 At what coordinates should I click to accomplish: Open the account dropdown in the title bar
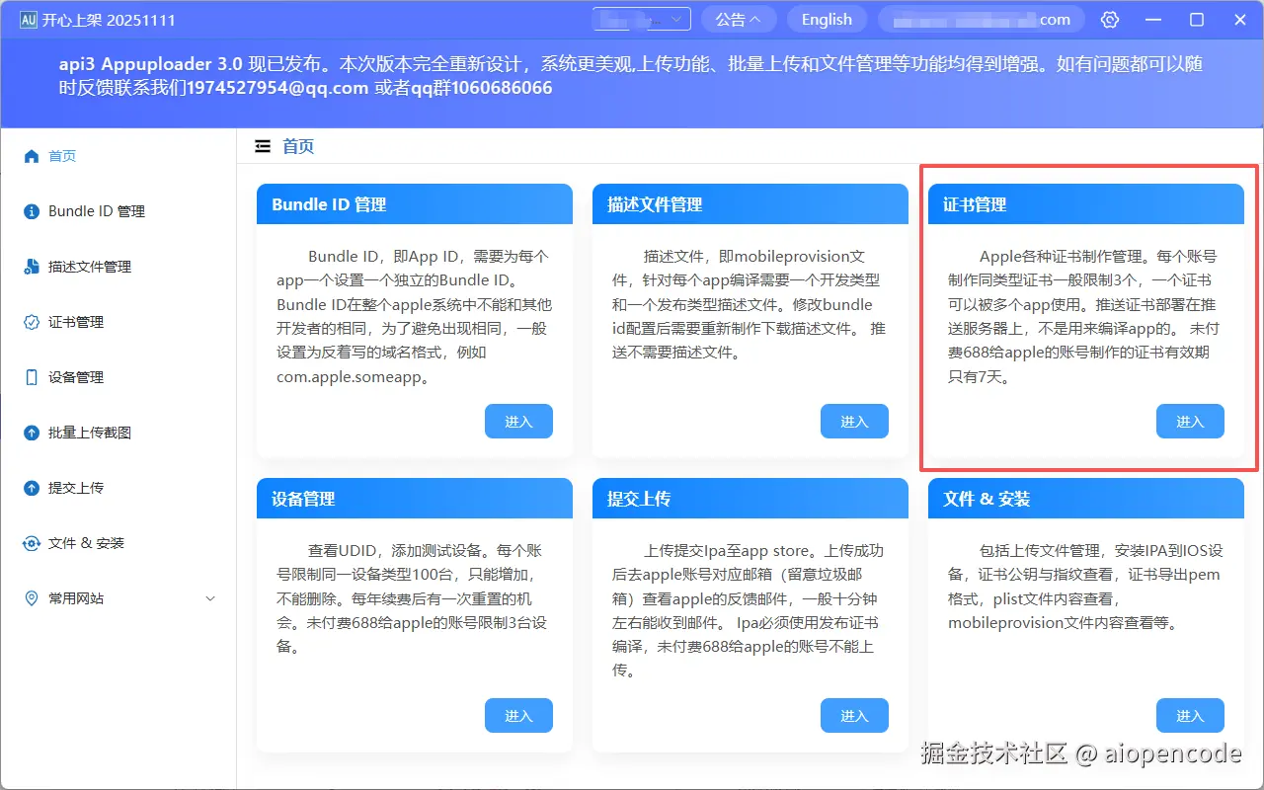click(641, 19)
